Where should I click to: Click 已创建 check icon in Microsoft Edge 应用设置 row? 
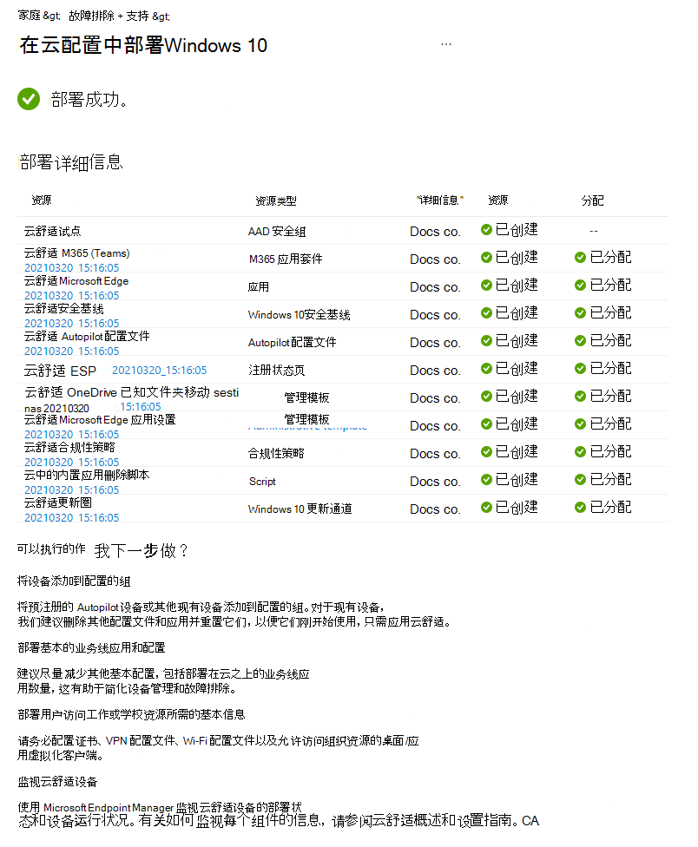(486, 423)
